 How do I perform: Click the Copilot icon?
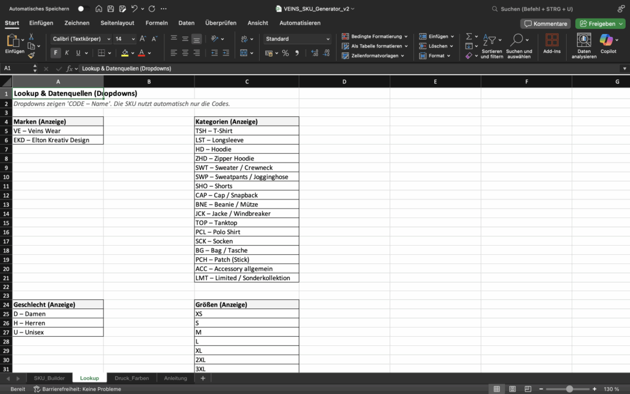[x=608, y=41]
